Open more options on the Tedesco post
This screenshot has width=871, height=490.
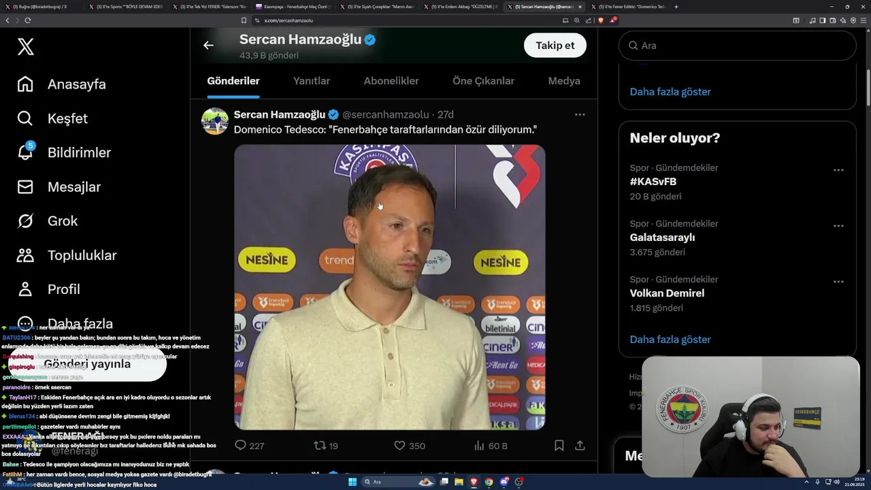point(580,114)
